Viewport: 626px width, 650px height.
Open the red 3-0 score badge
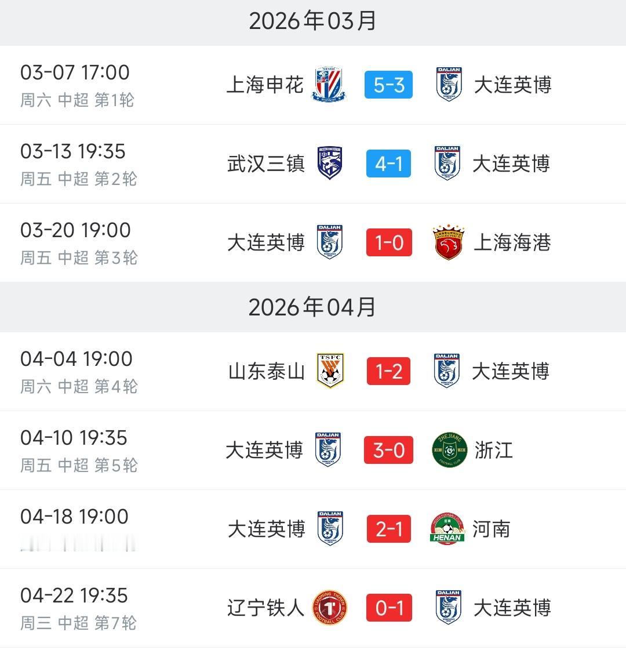coord(388,450)
